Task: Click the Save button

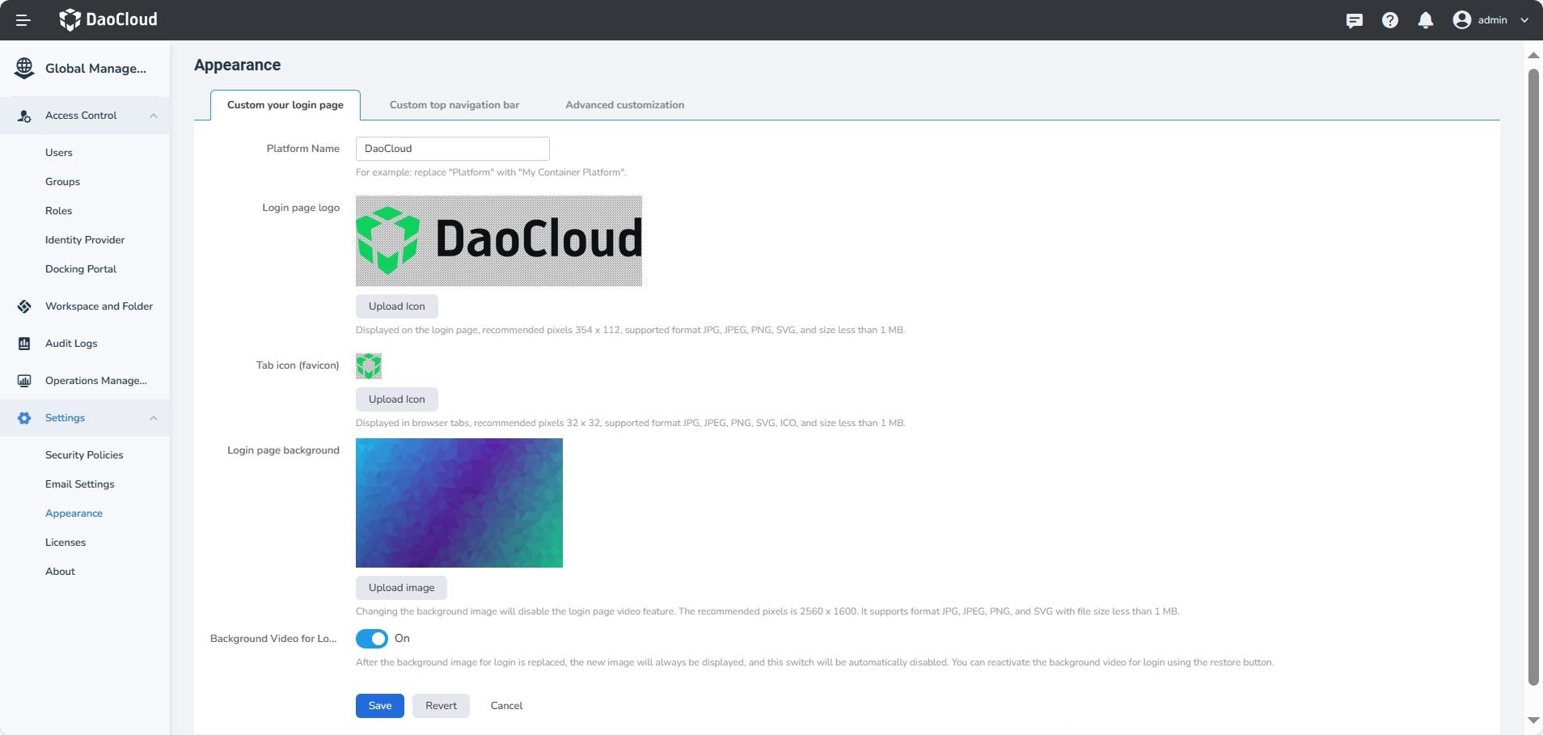Action: tap(380, 706)
